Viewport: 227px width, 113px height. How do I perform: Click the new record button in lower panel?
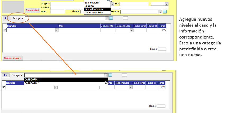click(x=5, y=75)
